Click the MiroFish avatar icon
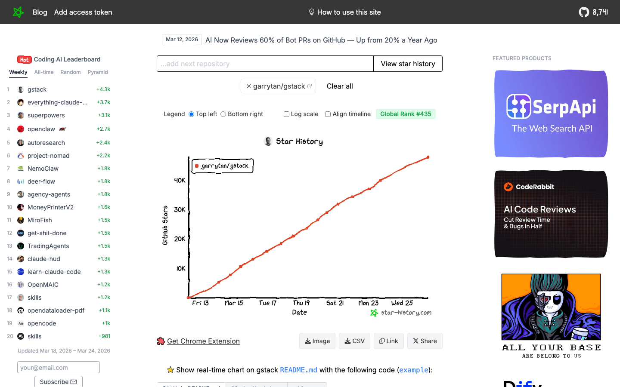This screenshot has height=387, width=620. point(20,220)
